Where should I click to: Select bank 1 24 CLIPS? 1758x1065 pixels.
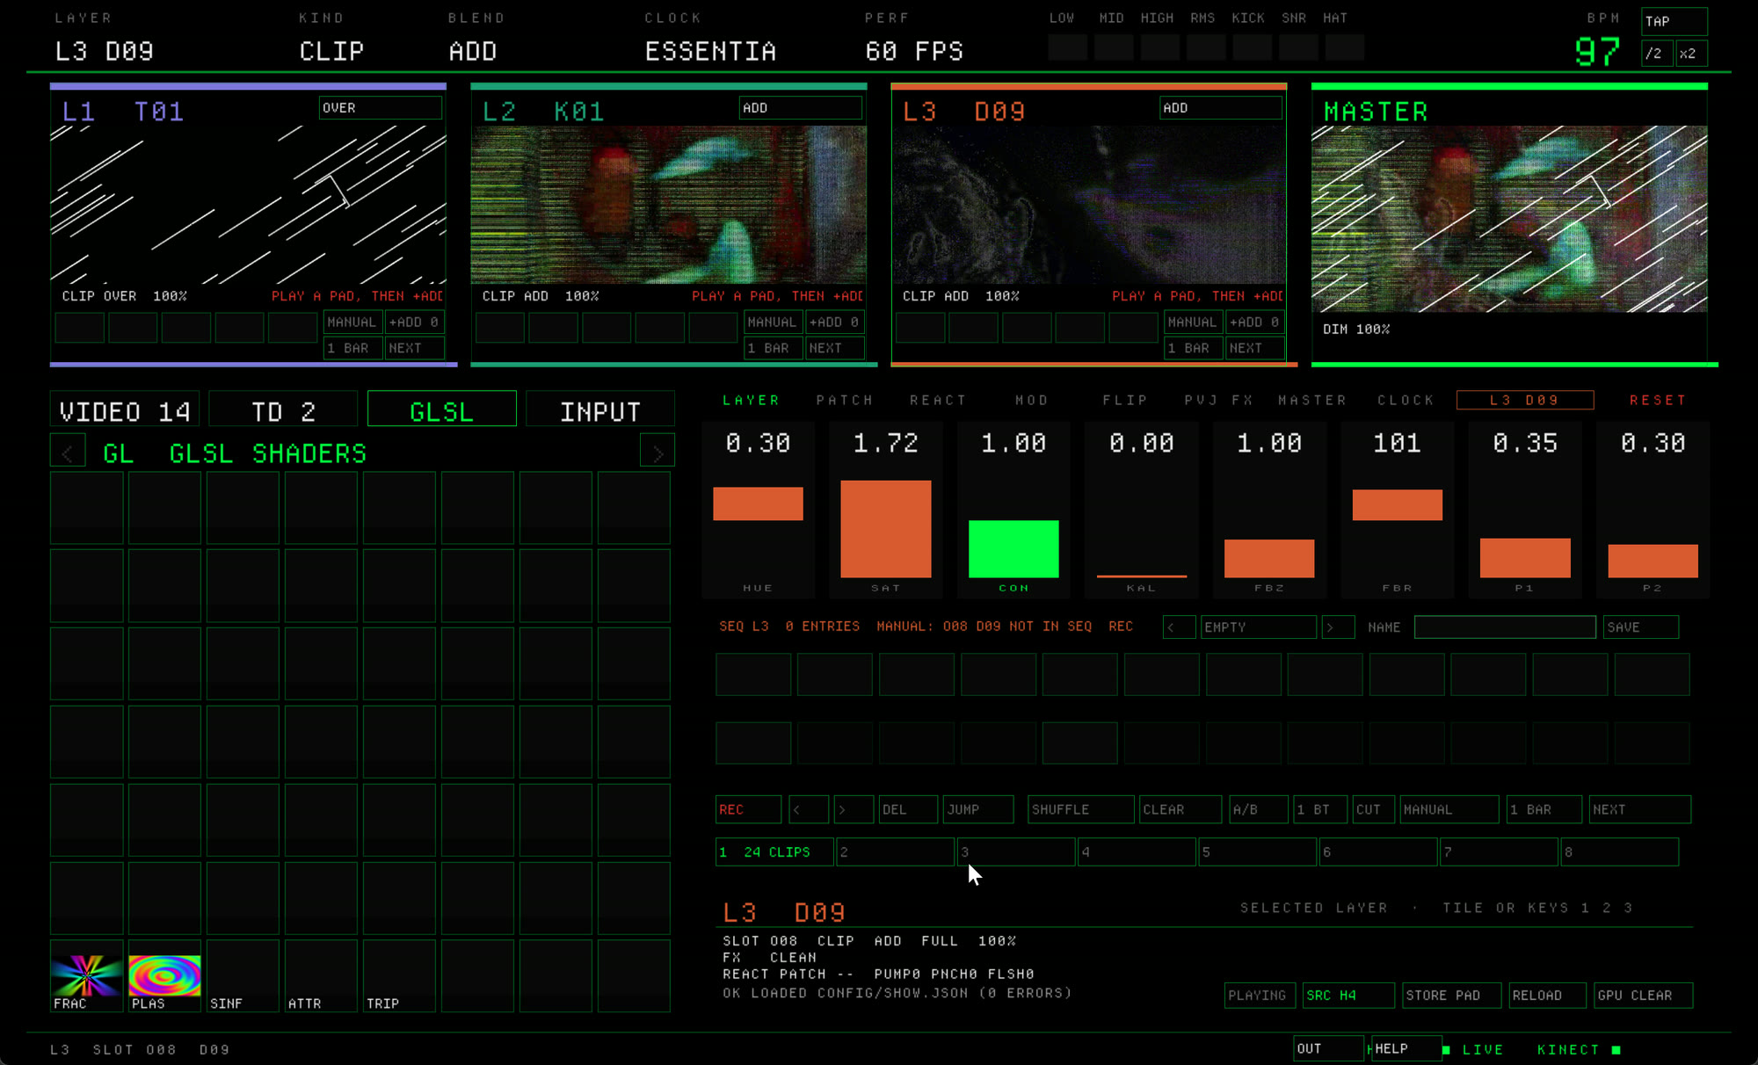[x=774, y=851]
